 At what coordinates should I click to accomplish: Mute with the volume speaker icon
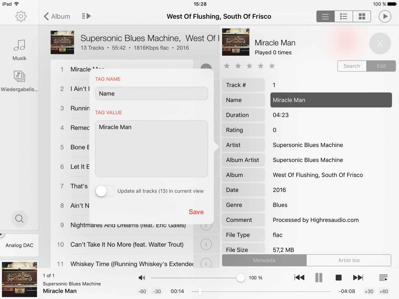(142, 278)
